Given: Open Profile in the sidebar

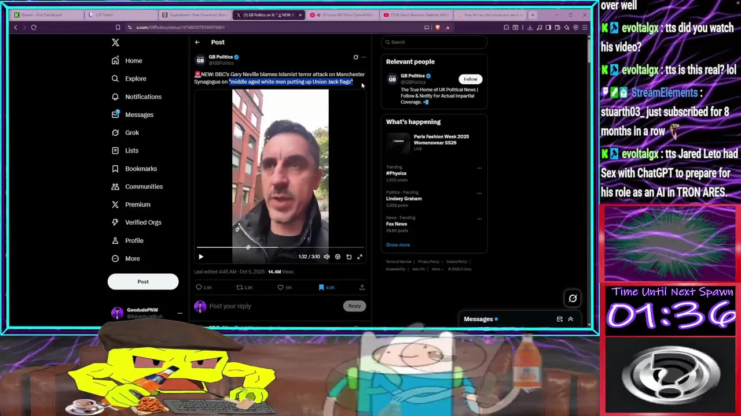Looking at the screenshot, I should [x=127, y=240].
